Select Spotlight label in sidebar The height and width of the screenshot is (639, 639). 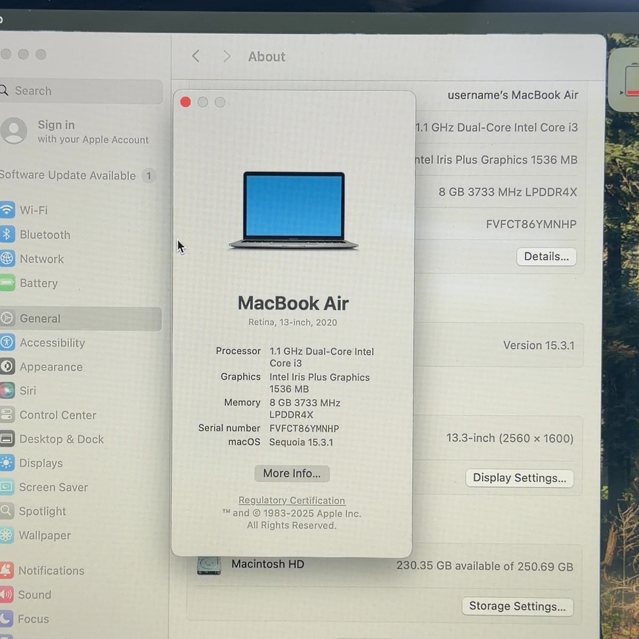tap(43, 511)
